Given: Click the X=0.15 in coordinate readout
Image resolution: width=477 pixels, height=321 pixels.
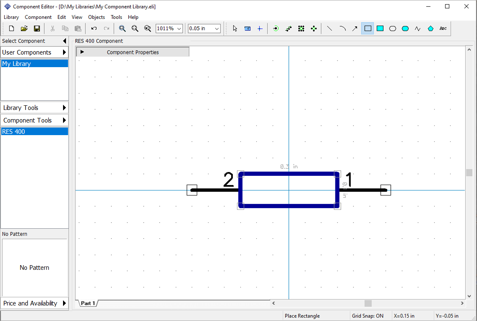Looking at the screenshot, I should click(x=404, y=316).
